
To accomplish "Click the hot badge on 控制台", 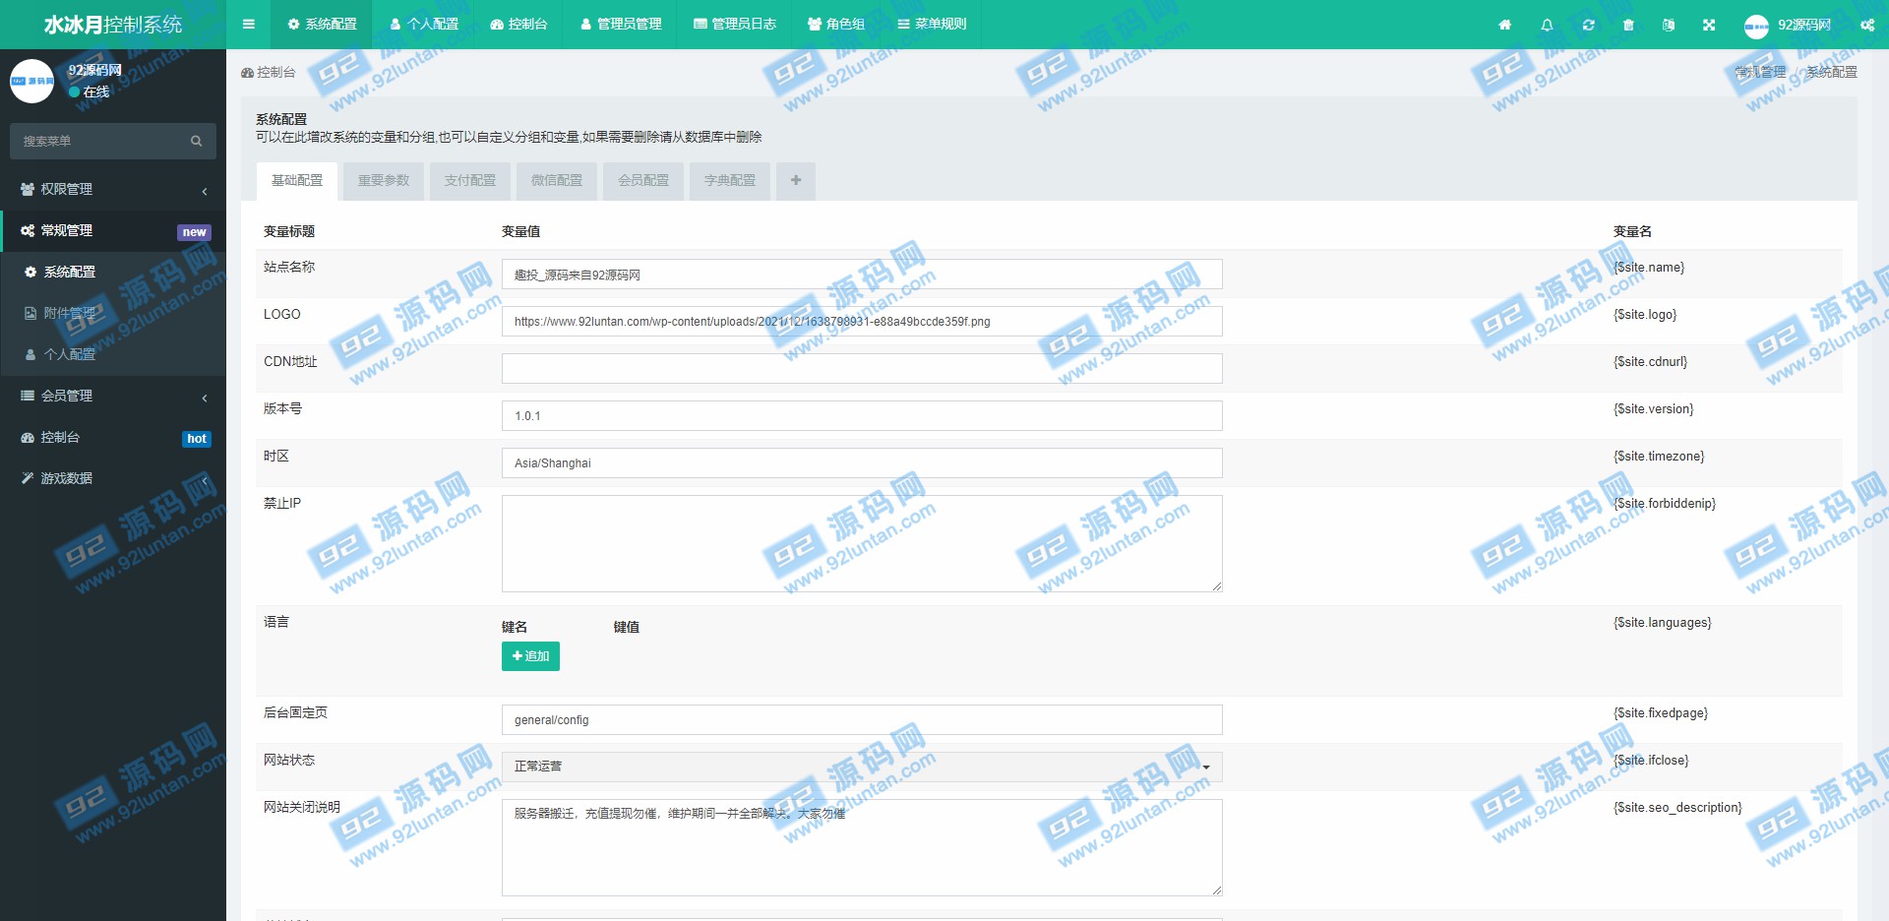I will 197,439.
